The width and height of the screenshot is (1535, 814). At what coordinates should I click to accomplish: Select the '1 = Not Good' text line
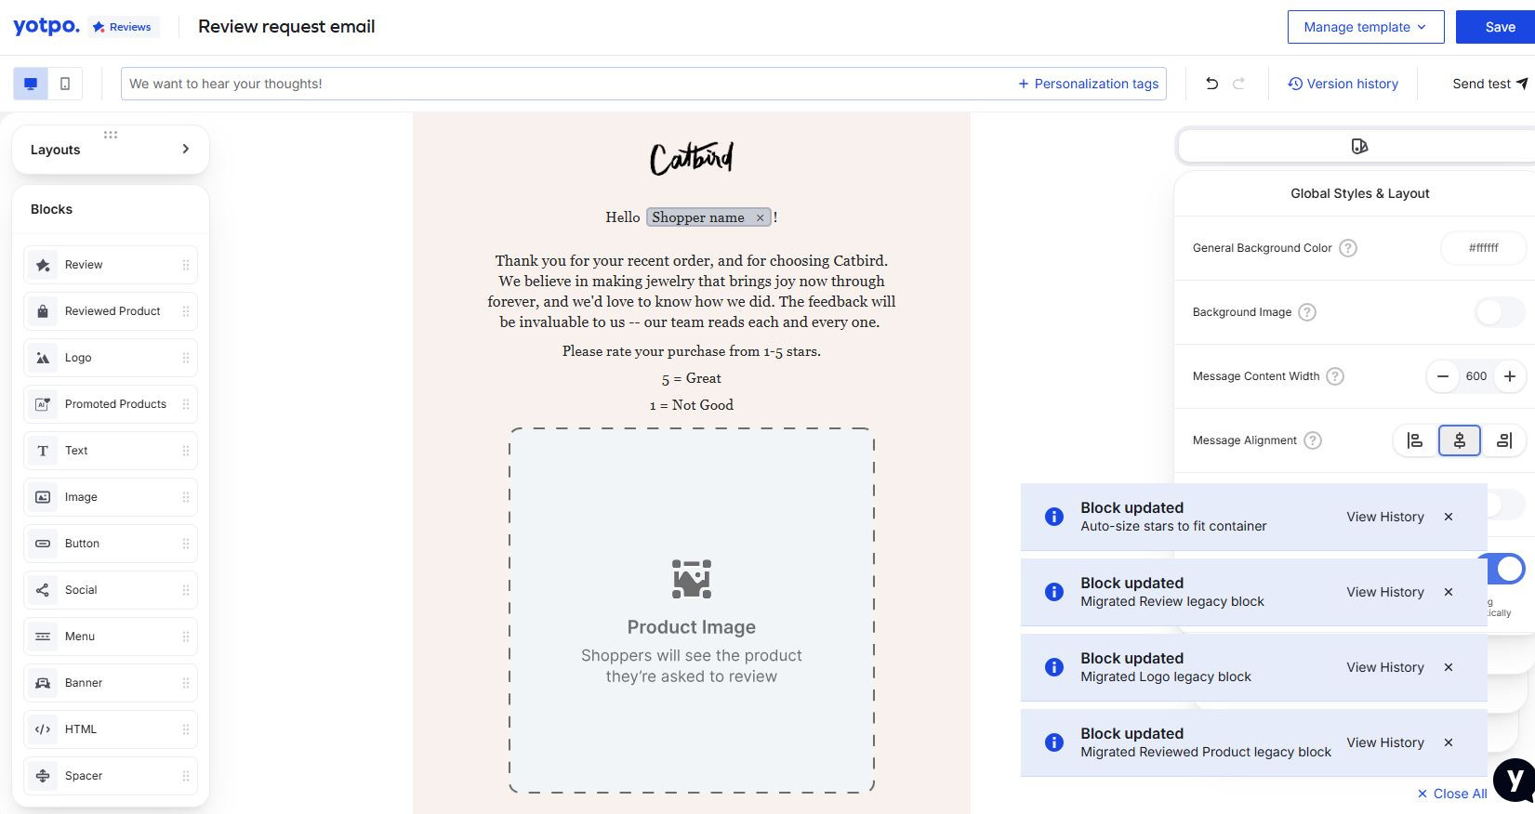pos(692,405)
